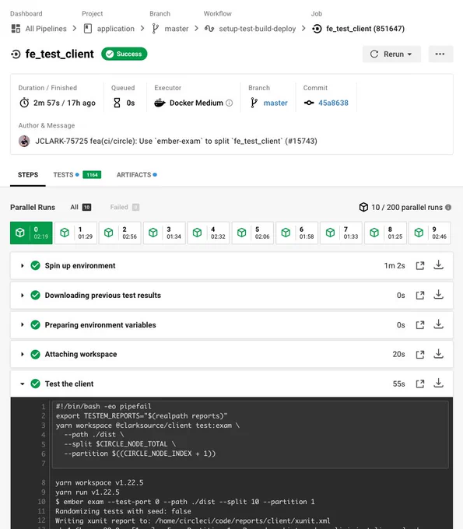Download Attaching workspace step log
The width and height of the screenshot is (463, 529).
pos(438,354)
